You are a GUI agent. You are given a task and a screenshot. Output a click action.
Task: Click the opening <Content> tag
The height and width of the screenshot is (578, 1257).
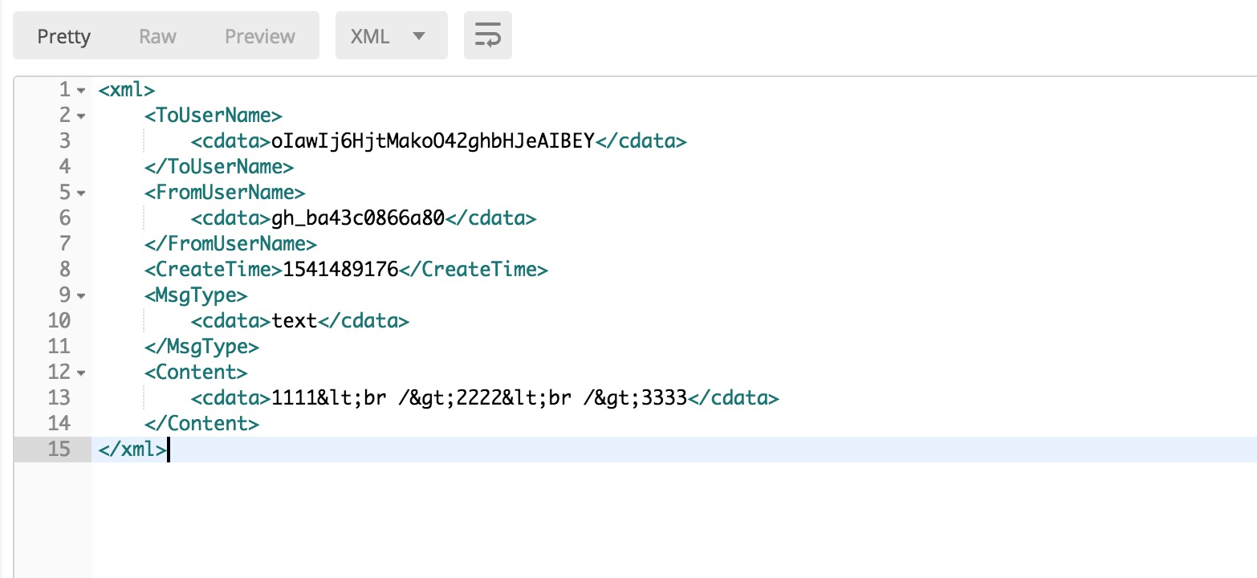pos(196,372)
